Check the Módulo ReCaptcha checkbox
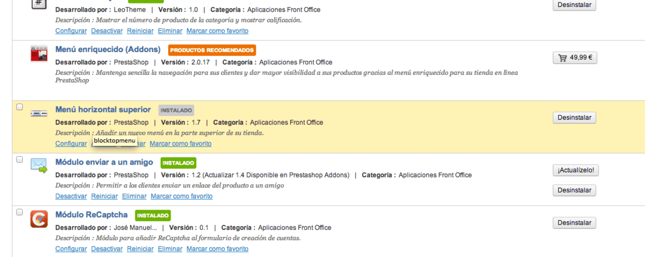 coord(19,212)
